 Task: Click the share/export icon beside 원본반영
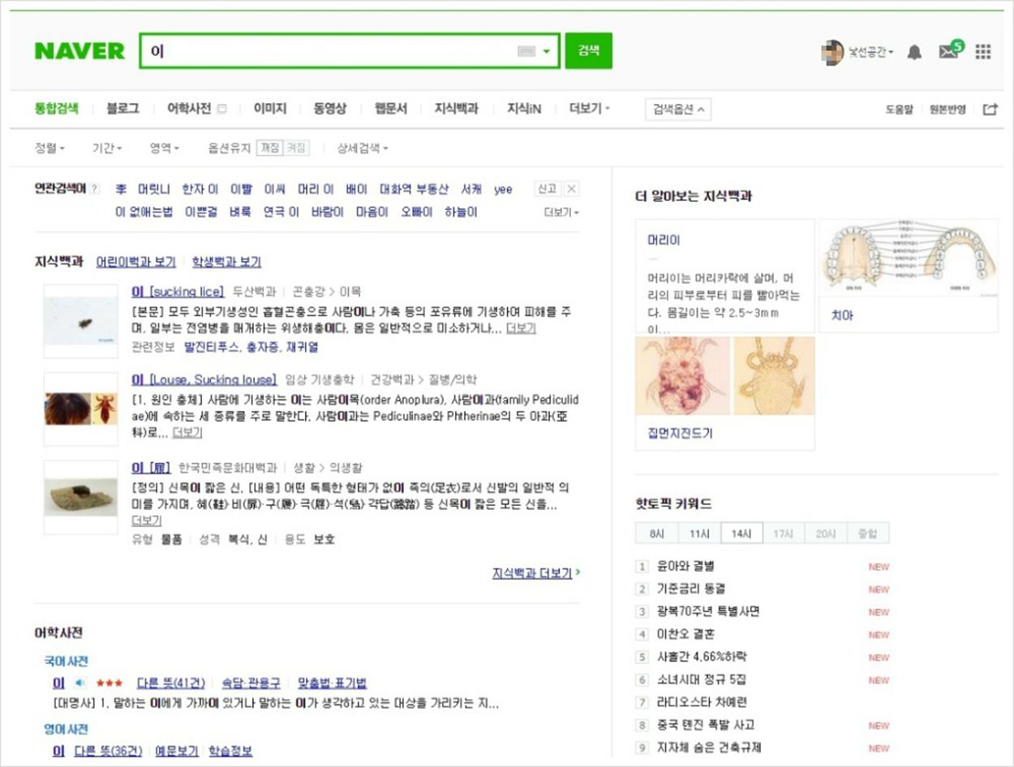(x=990, y=109)
